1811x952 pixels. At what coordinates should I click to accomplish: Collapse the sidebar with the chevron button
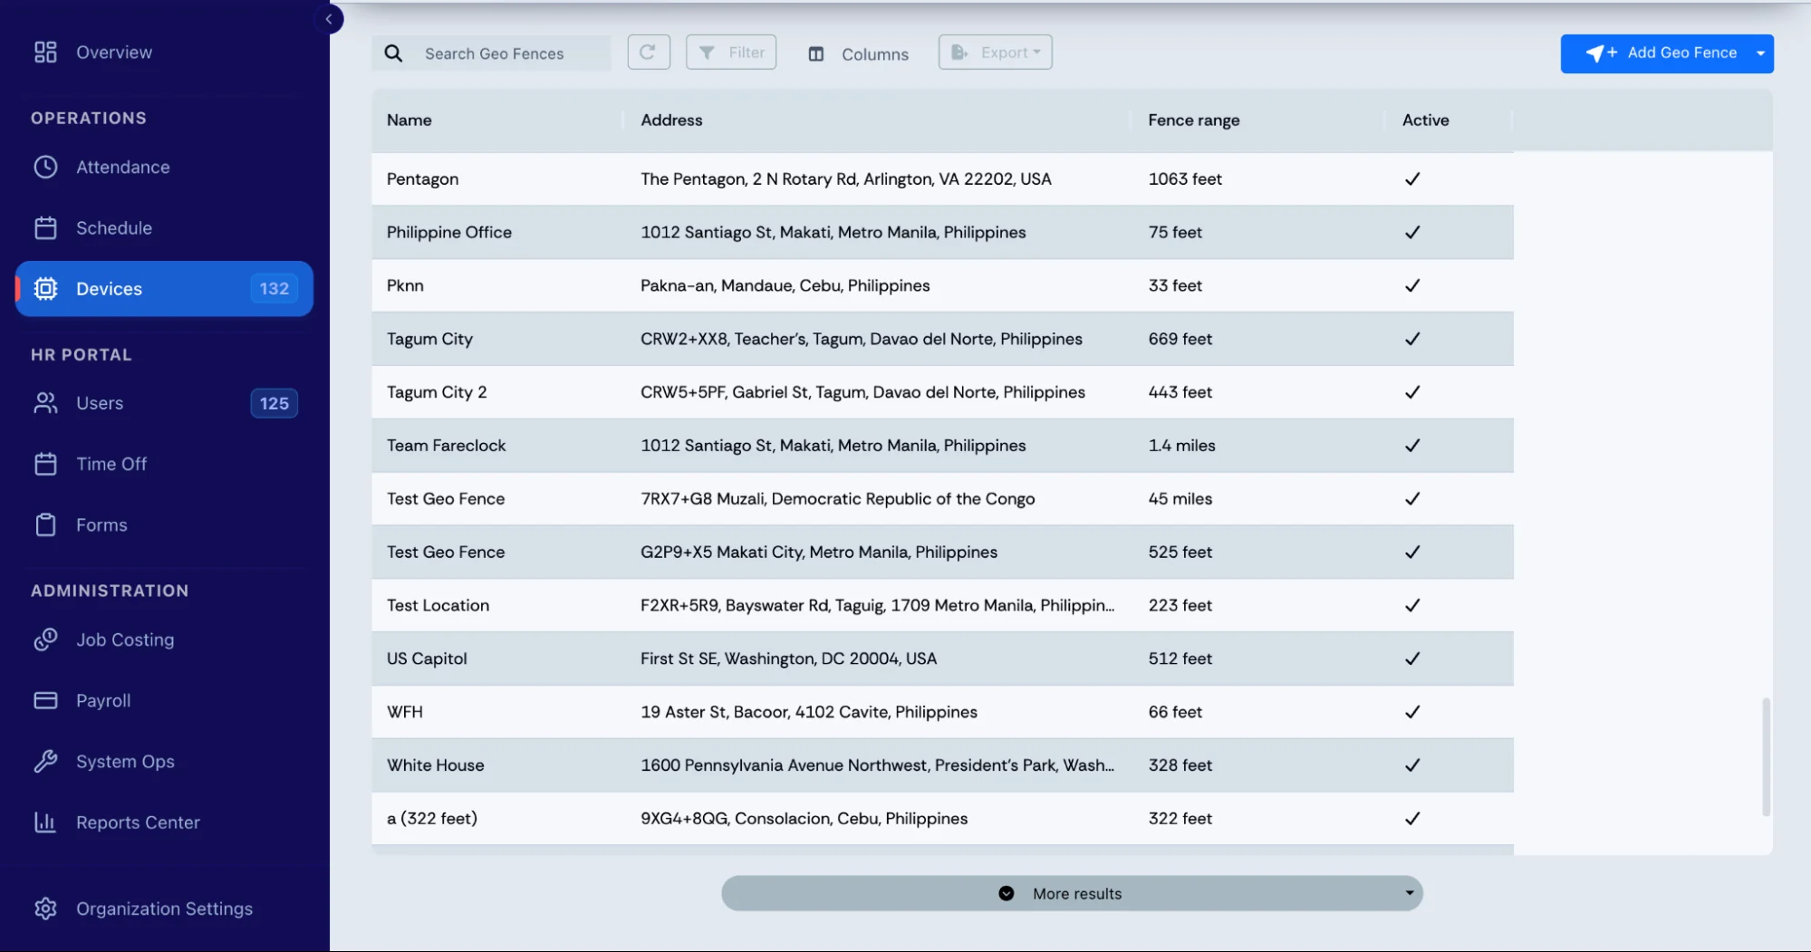329,19
